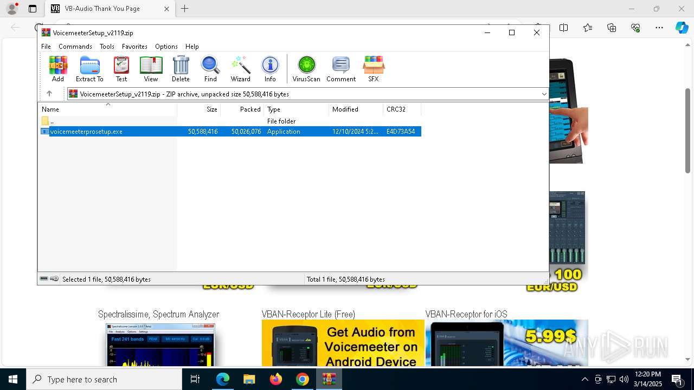The height and width of the screenshot is (390, 694).
Task: Open Edge Browser essentials heart icon
Action: tap(635, 28)
